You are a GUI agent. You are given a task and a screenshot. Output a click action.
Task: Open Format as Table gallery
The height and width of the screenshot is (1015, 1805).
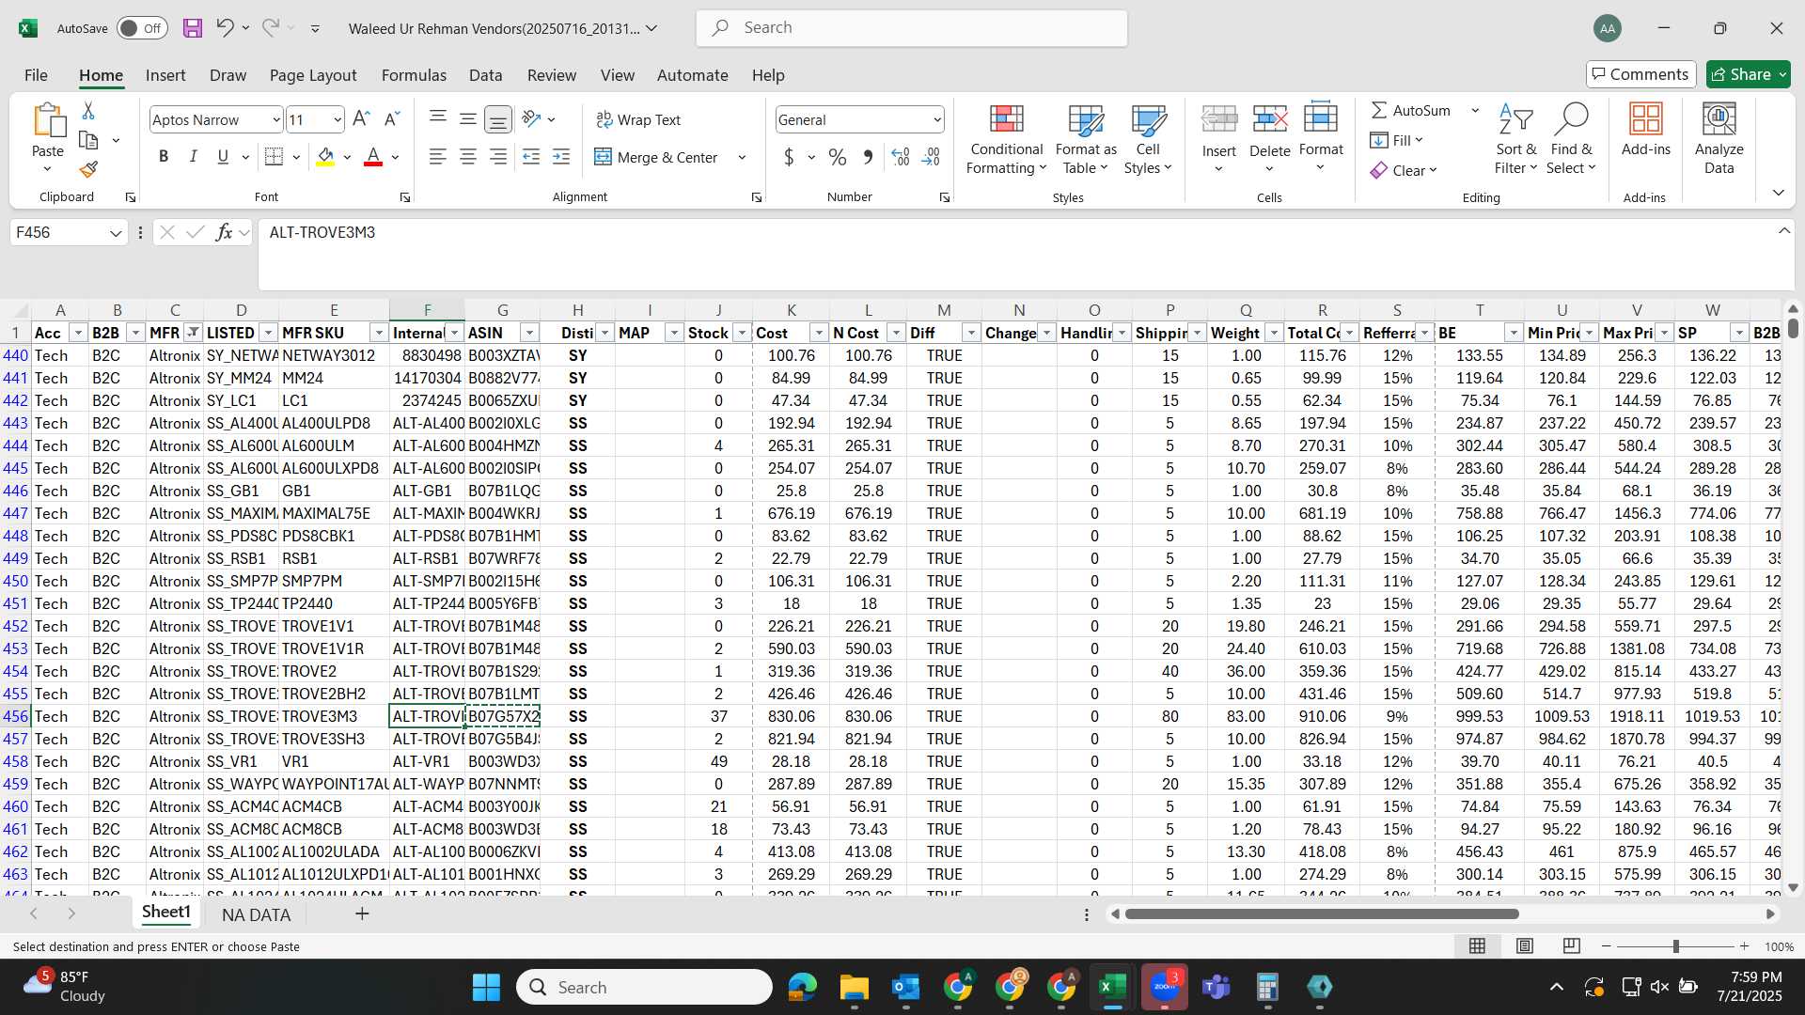click(1086, 139)
